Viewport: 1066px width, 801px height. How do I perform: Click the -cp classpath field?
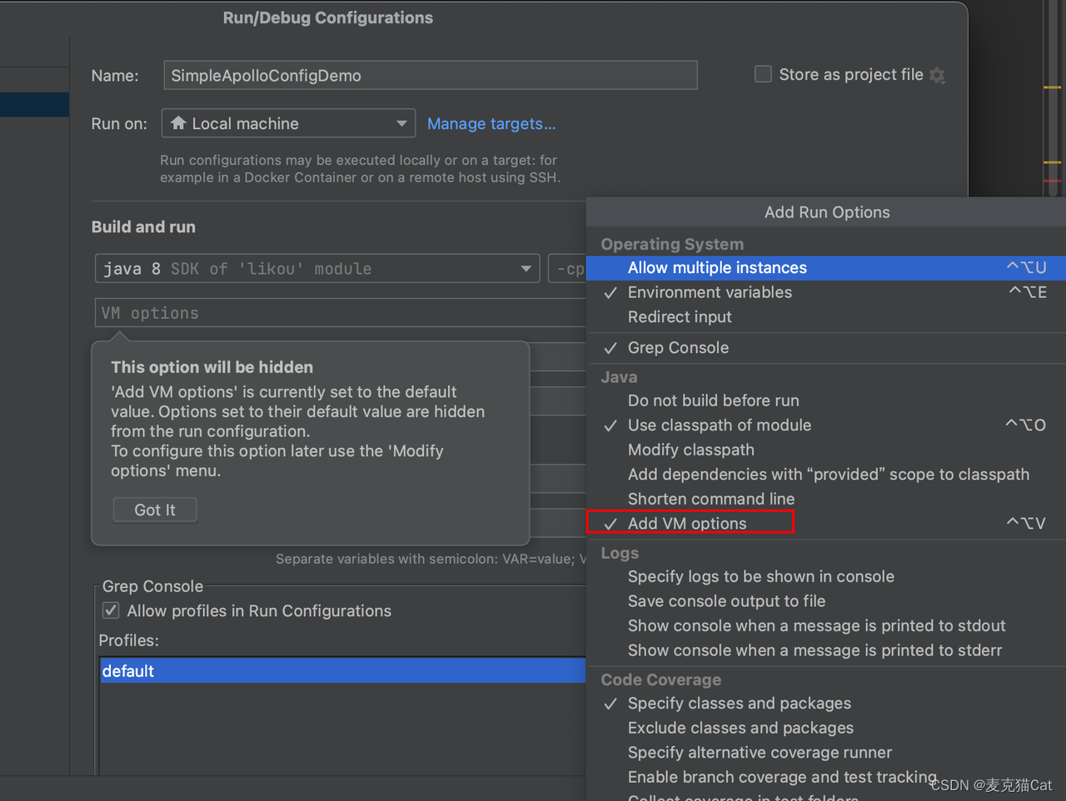pyautogui.click(x=567, y=269)
